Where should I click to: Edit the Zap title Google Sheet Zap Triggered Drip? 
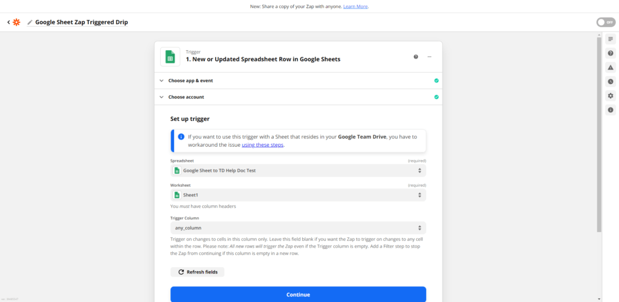(82, 22)
